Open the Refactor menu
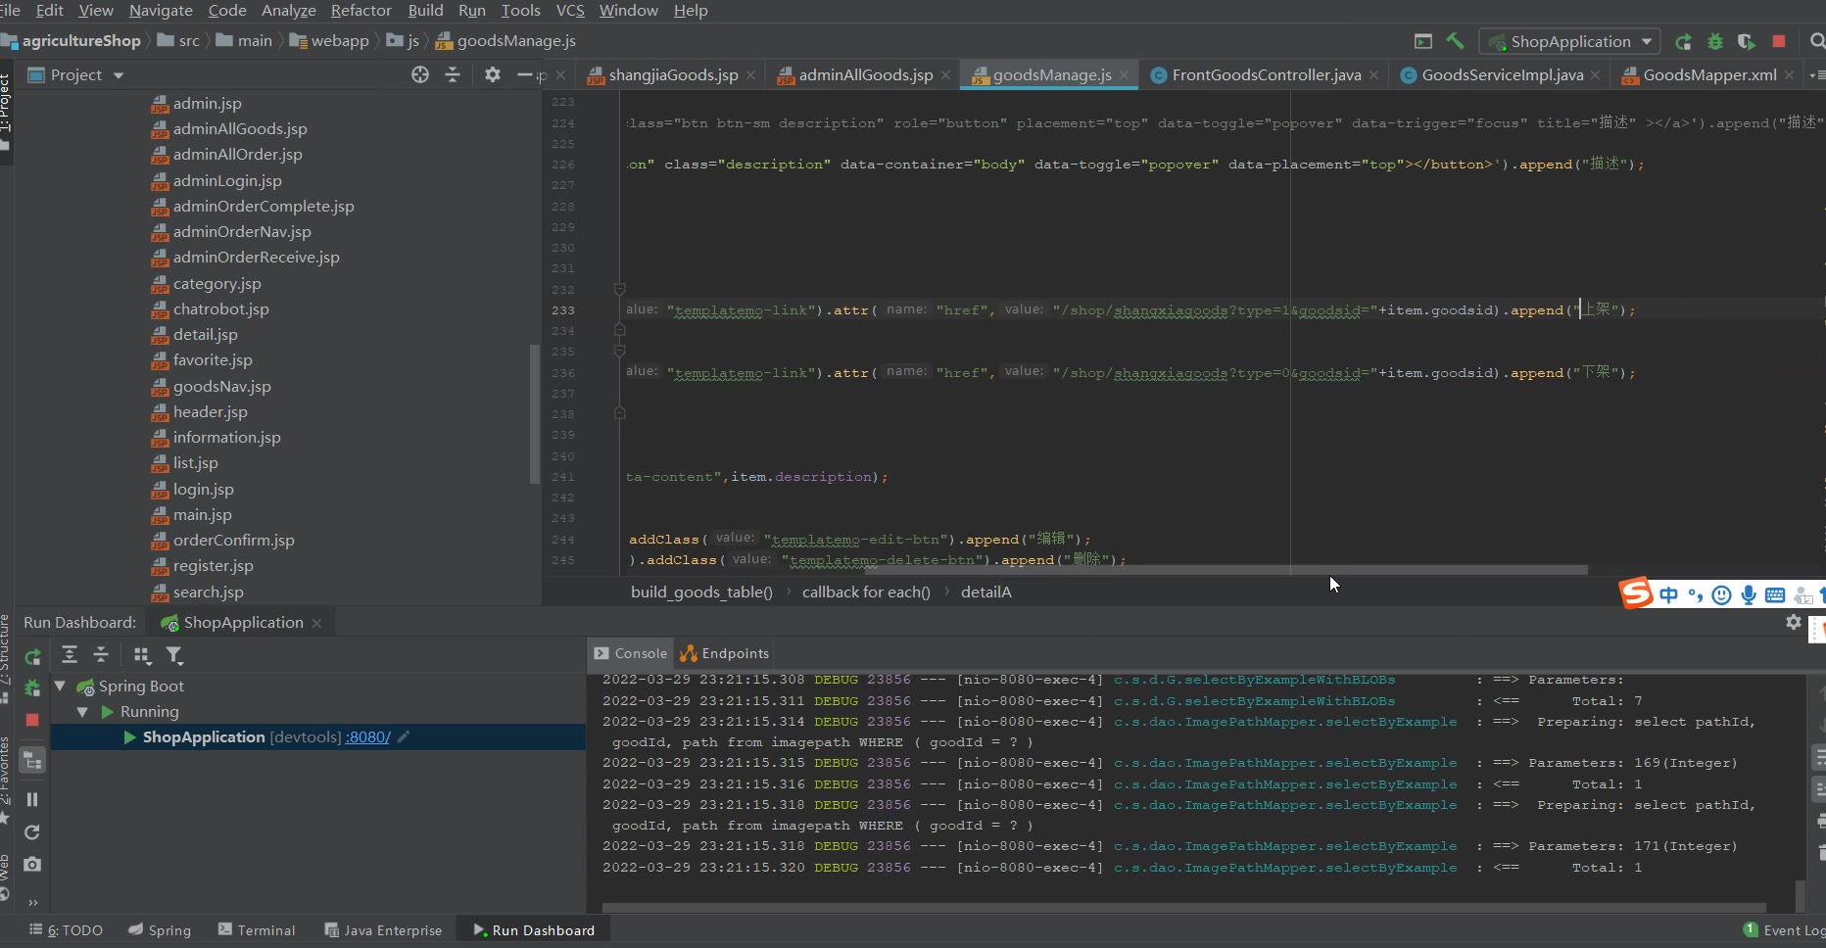 tap(361, 10)
